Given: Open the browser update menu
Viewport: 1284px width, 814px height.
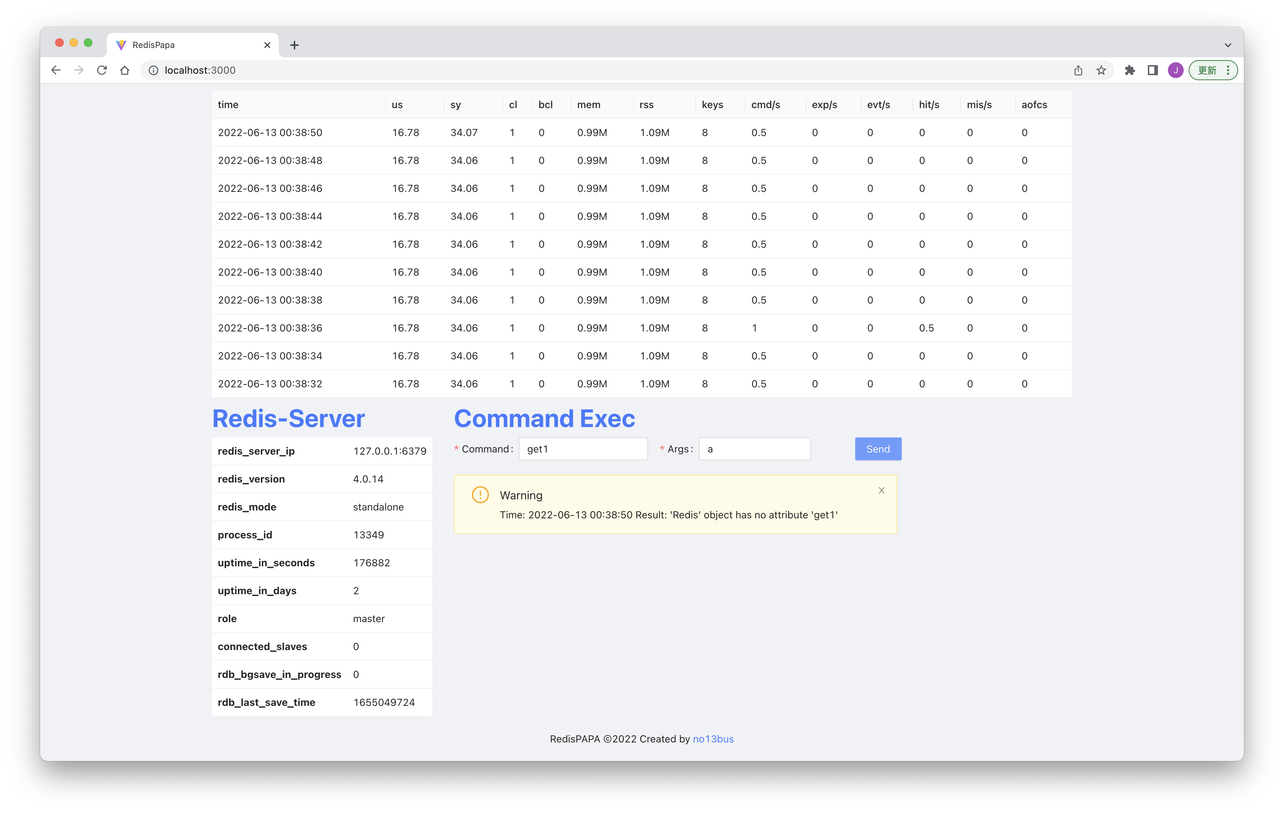Looking at the screenshot, I should (x=1213, y=70).
